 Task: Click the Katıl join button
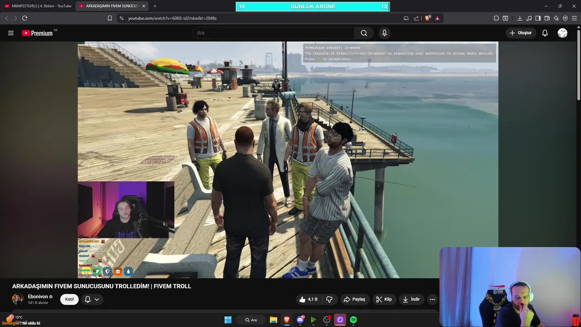tap(69, 299)
